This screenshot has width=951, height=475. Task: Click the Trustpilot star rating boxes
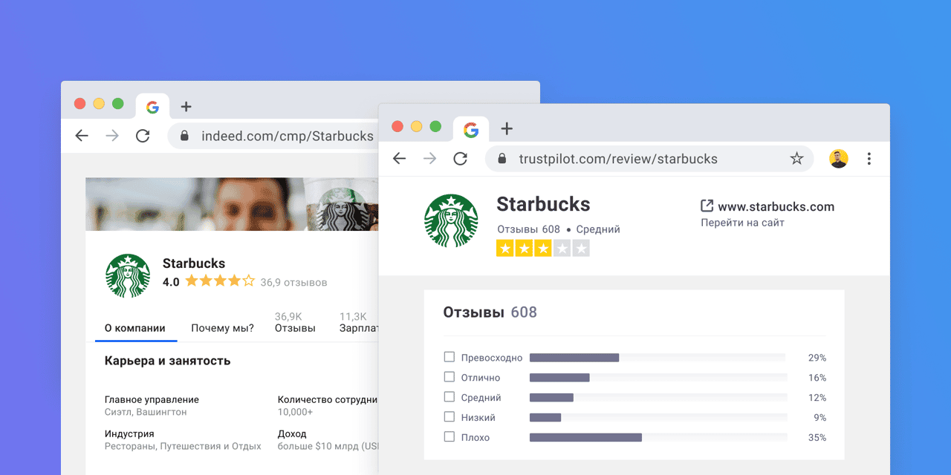(543, 248)
